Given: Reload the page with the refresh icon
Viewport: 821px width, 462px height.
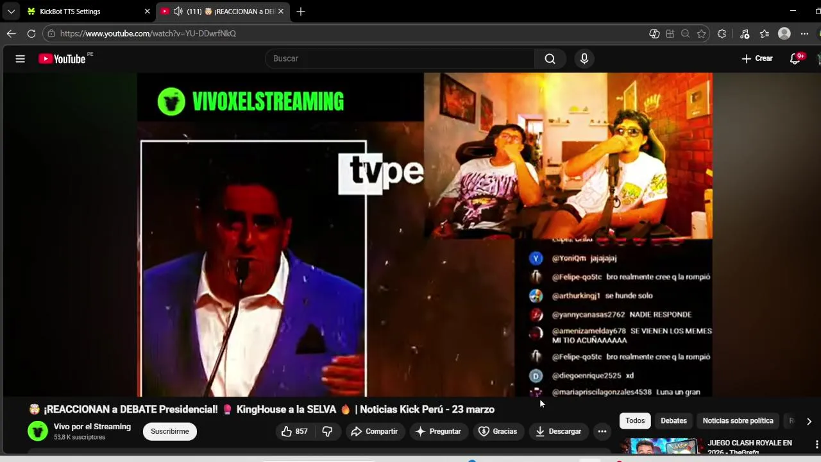Looking at the screenshot, I should pos(31,33).
